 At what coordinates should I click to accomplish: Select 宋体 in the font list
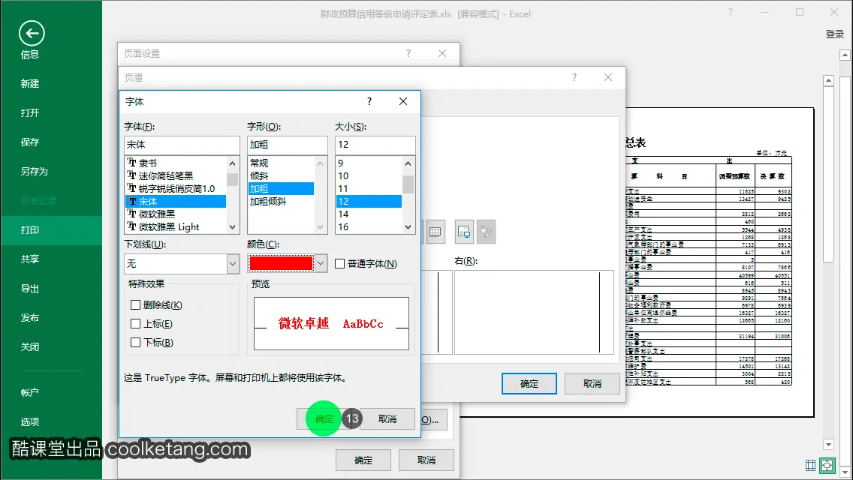(176, 201)
